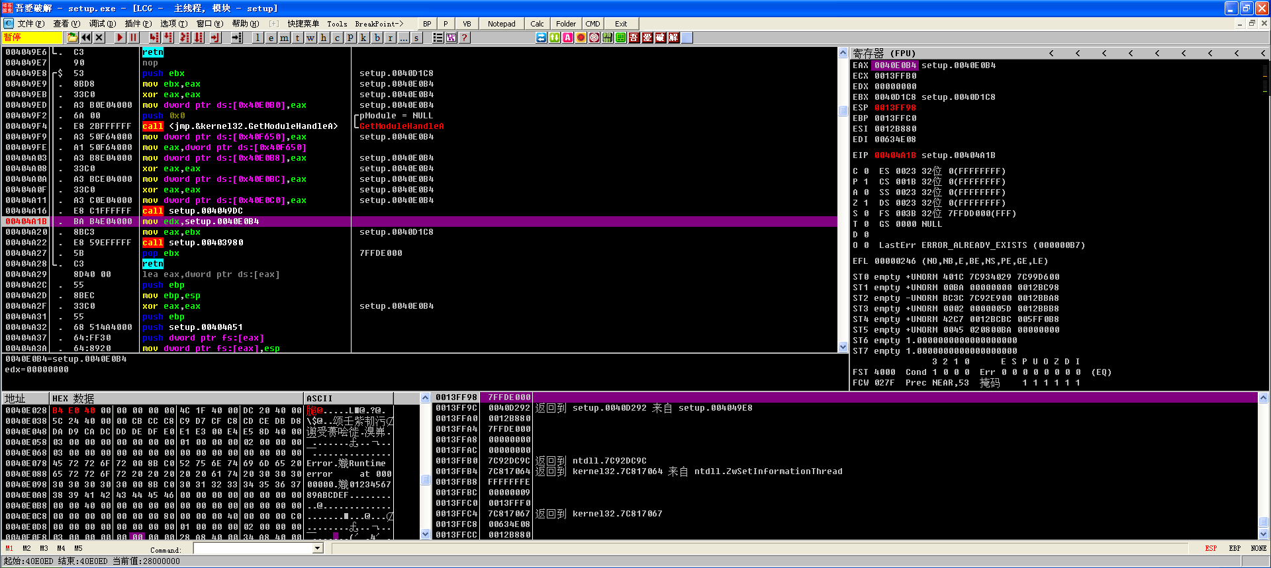Image resolution: width=1271 pixels, height=568 pixels.
Task: Click the red Run program arrow
Action: point(120,38)
